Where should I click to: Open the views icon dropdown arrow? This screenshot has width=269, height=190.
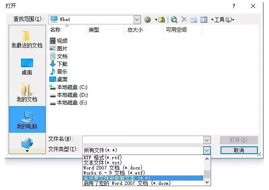click(212, 20)
